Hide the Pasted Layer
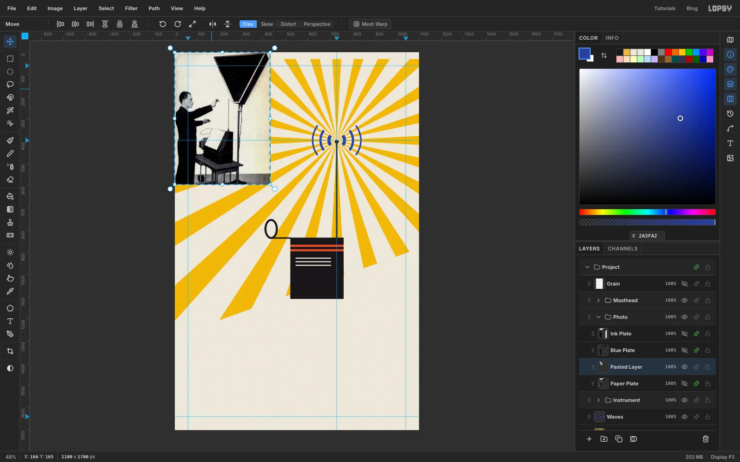740x462 pixels. (x=684, y=367)
